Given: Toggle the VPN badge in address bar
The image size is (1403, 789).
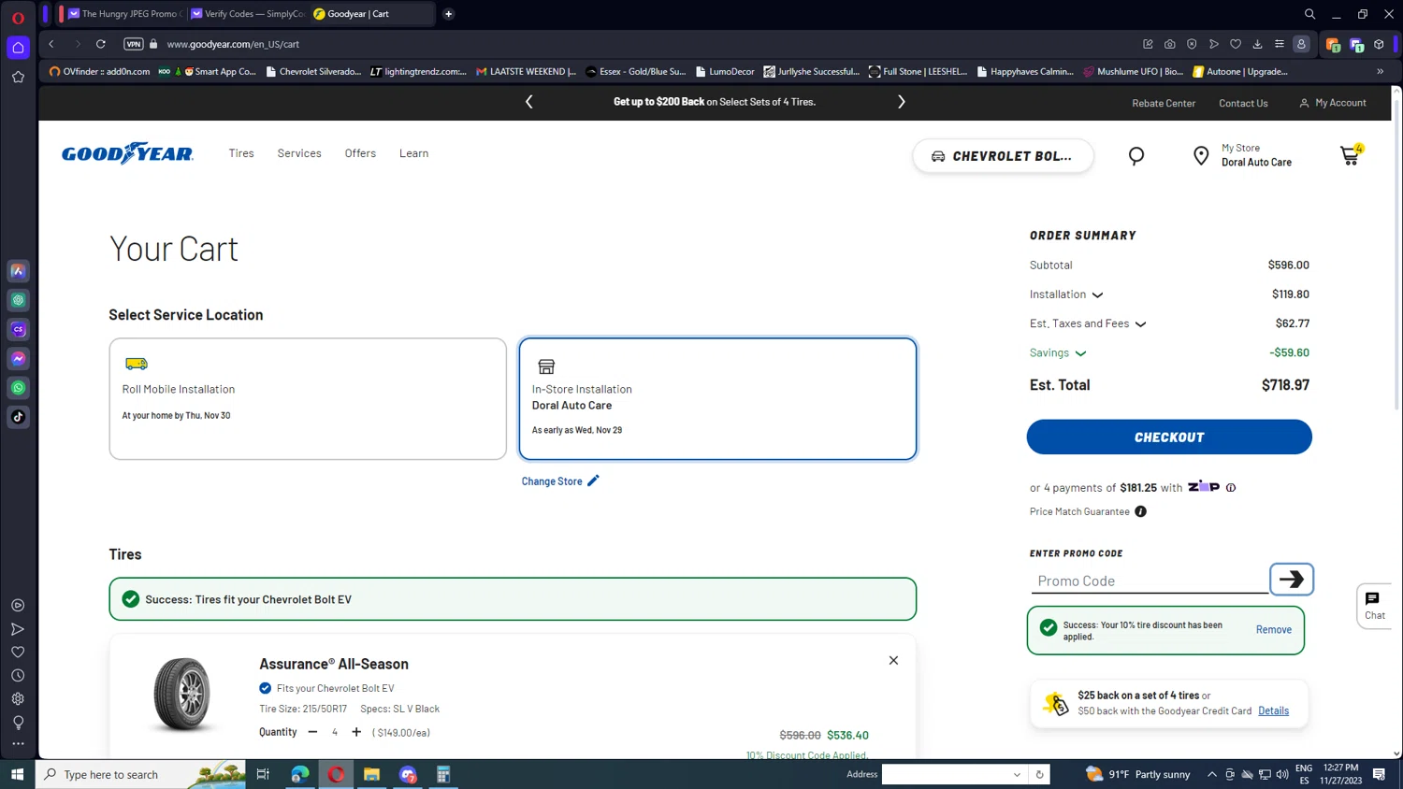Looking at the screenshot, I should pyautogui.click(x=134, y=44).
